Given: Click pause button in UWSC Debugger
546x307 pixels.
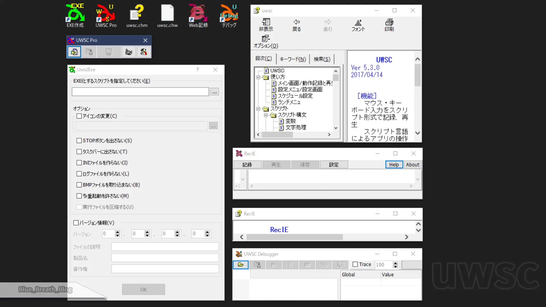Looking at the screenshot, I should click(291, 265).
